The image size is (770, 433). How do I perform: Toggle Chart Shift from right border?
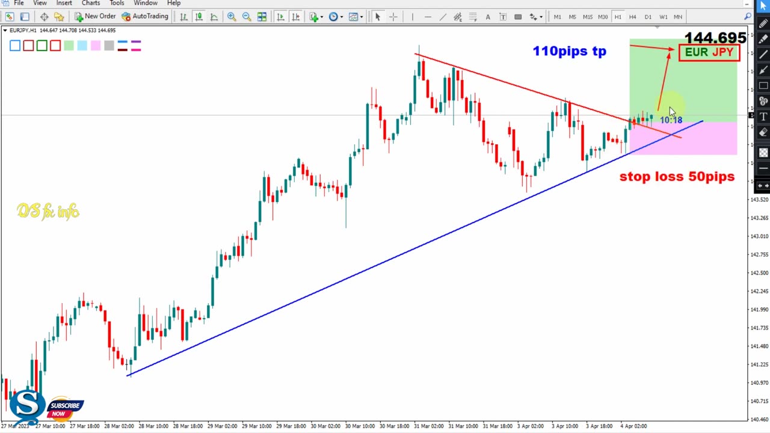[295, 17]
